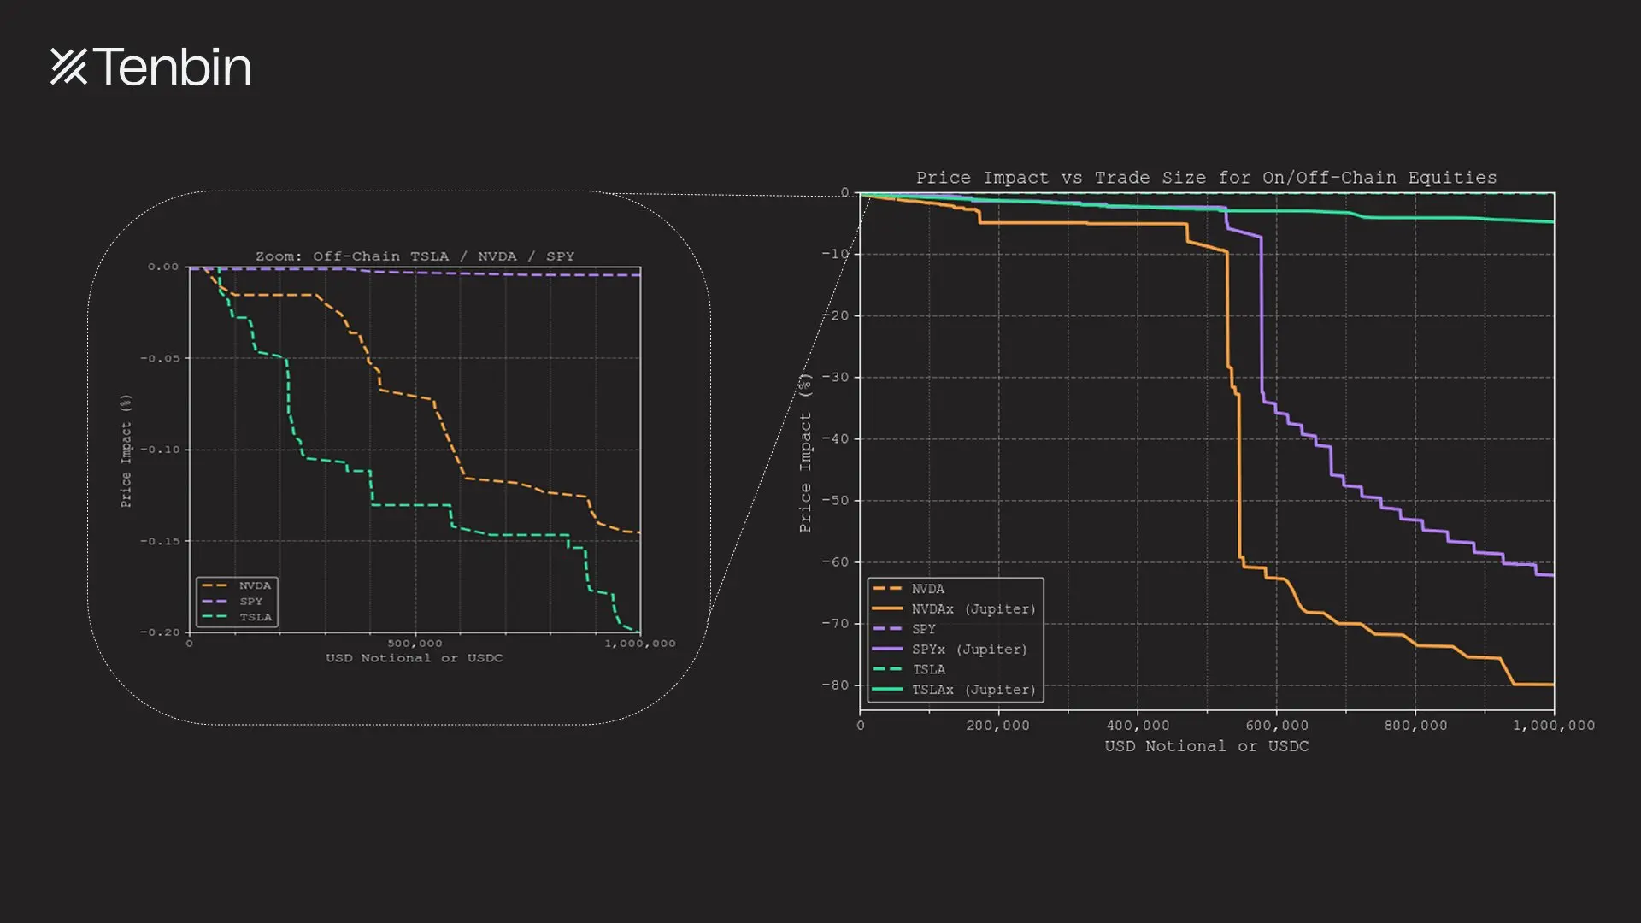This screenshot has width=1641, height=923.
Task: Click the NVDA legend entry in zoom chart
Action: pos(254,585)
